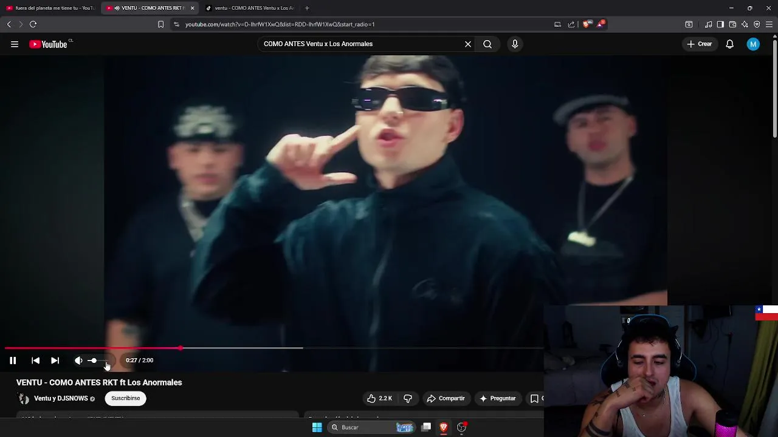Open YouTube notifications bell
The width and height of the screenshot is (778, 437).
[x=730, y=44]
